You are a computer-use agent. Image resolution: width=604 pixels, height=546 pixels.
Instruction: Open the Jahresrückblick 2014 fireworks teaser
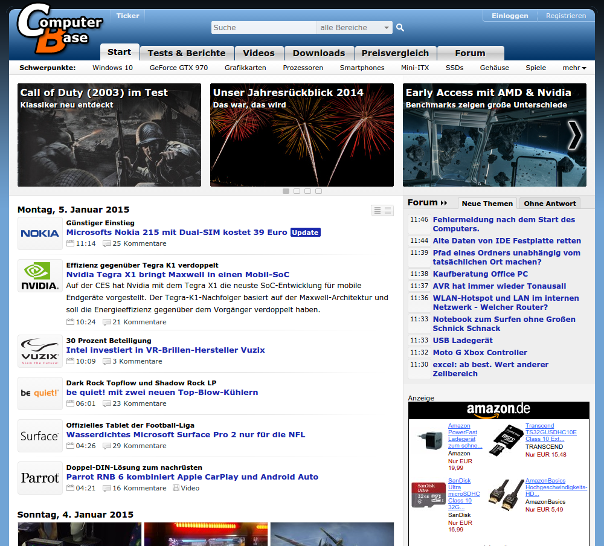click(x=301, y=135)
